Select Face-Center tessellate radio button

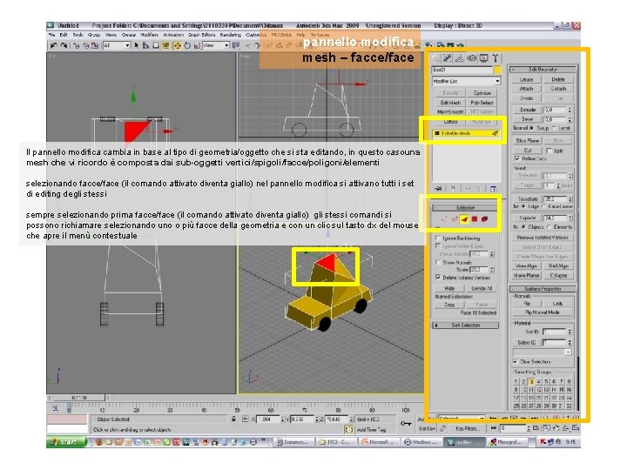pyautogui.click(x=543, y=206)
